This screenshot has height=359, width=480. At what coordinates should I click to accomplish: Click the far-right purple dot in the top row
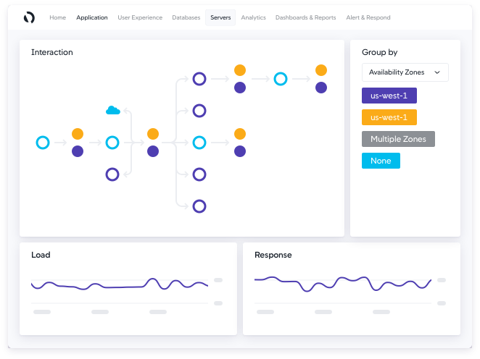tap(321, 88)
